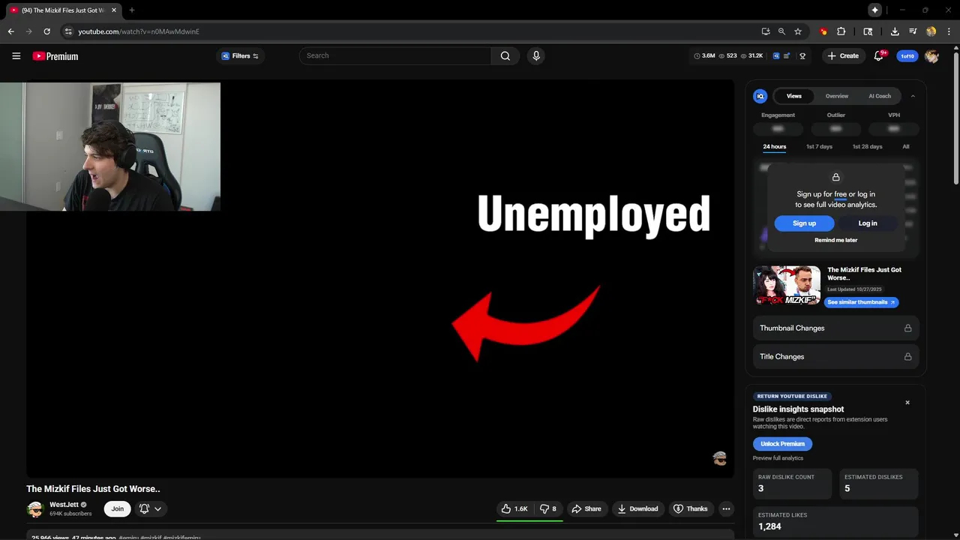Viewport: 960px width, 540px height.
Task: Click vidIQ list icon beside trophy
Action: (787, 55)
